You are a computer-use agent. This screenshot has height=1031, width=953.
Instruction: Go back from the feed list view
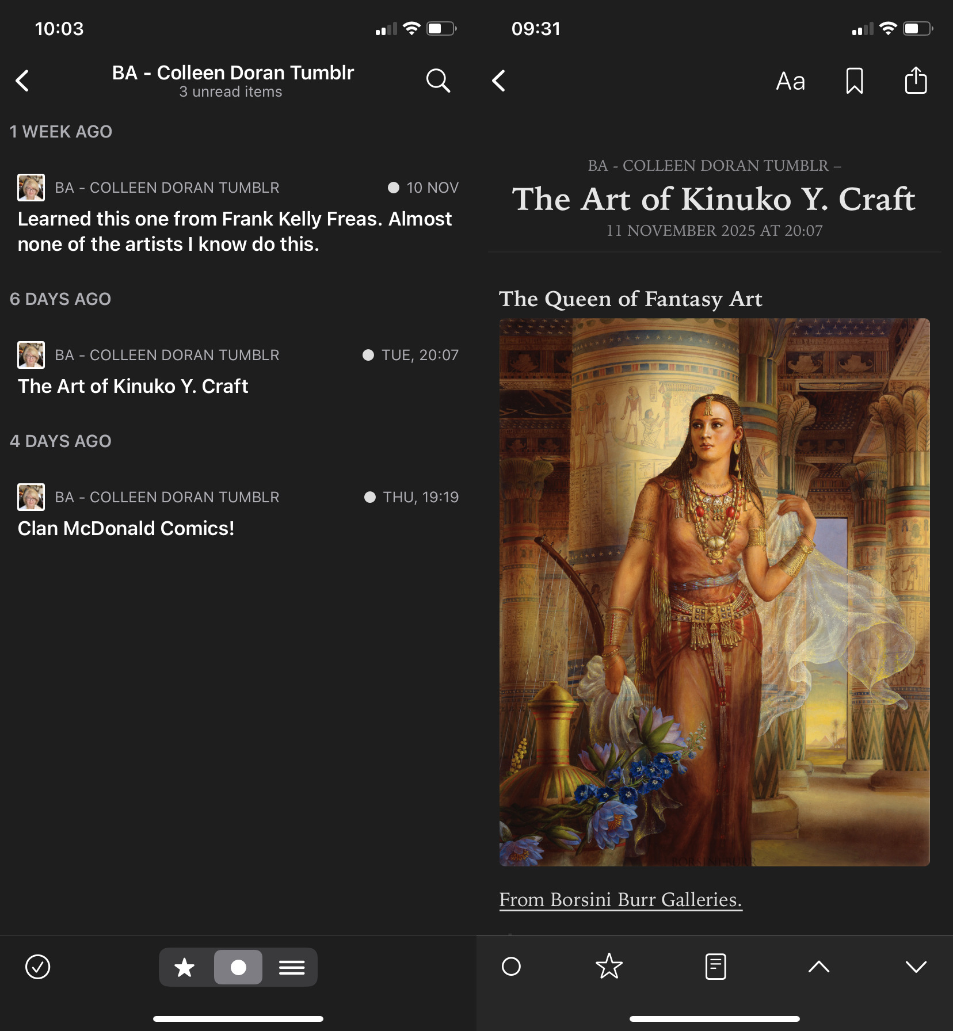23,81
